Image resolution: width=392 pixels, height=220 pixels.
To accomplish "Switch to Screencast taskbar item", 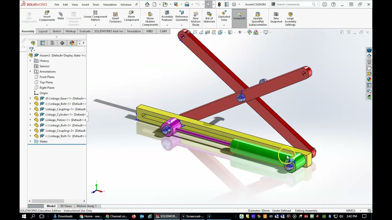I will (x=193, y=216).
